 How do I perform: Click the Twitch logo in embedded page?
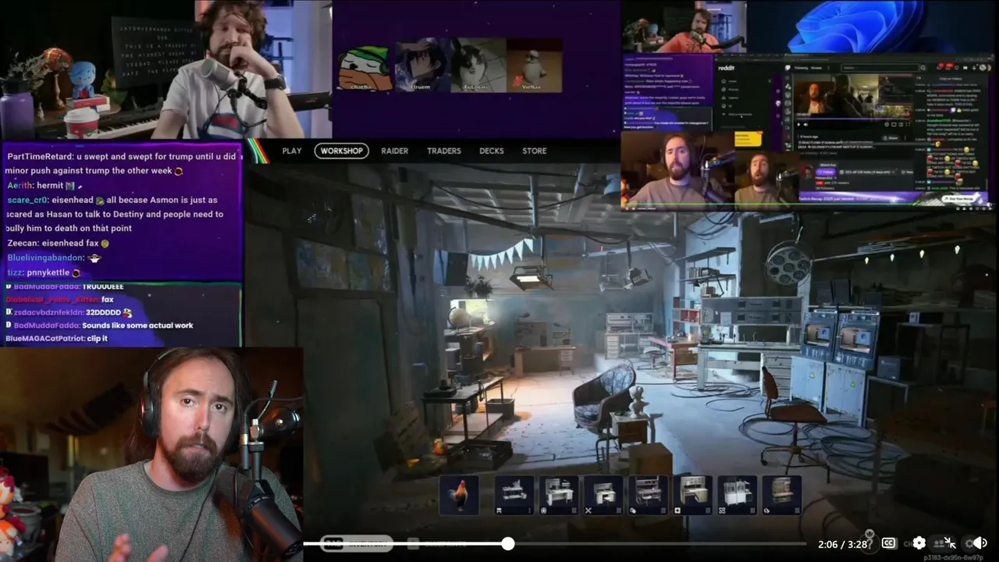pyautogui.click(x=787, y=68)
